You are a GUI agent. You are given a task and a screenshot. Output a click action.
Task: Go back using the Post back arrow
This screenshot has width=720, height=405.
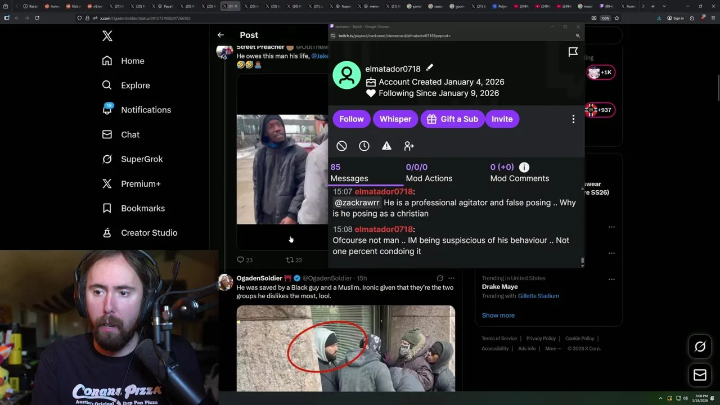pyautogui.click(x=220, y=35)
